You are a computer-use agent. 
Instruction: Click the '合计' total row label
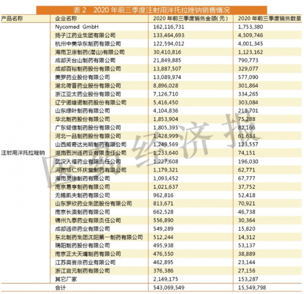point(61,287)
